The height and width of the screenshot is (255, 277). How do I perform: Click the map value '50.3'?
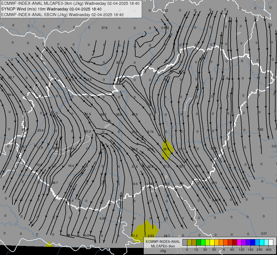tap(88, 131)
